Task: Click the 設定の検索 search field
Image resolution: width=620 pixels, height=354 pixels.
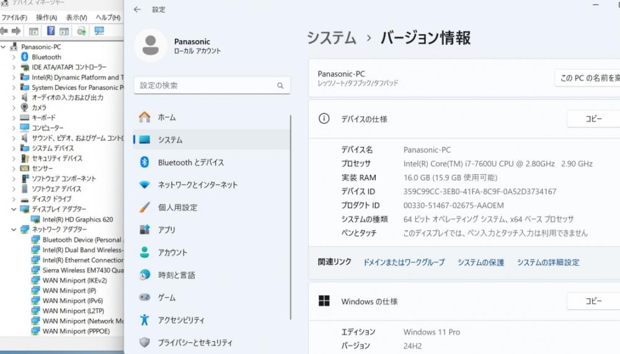Action: (212, 86)
